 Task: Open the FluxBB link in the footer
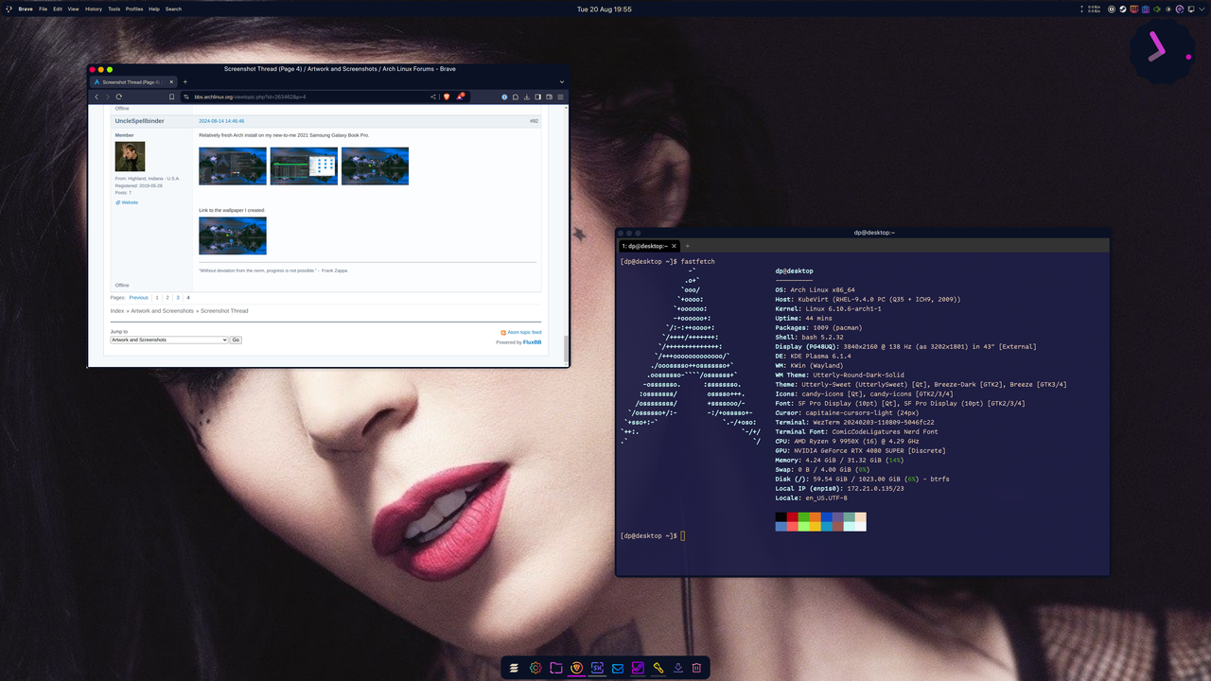coord(533,342)
